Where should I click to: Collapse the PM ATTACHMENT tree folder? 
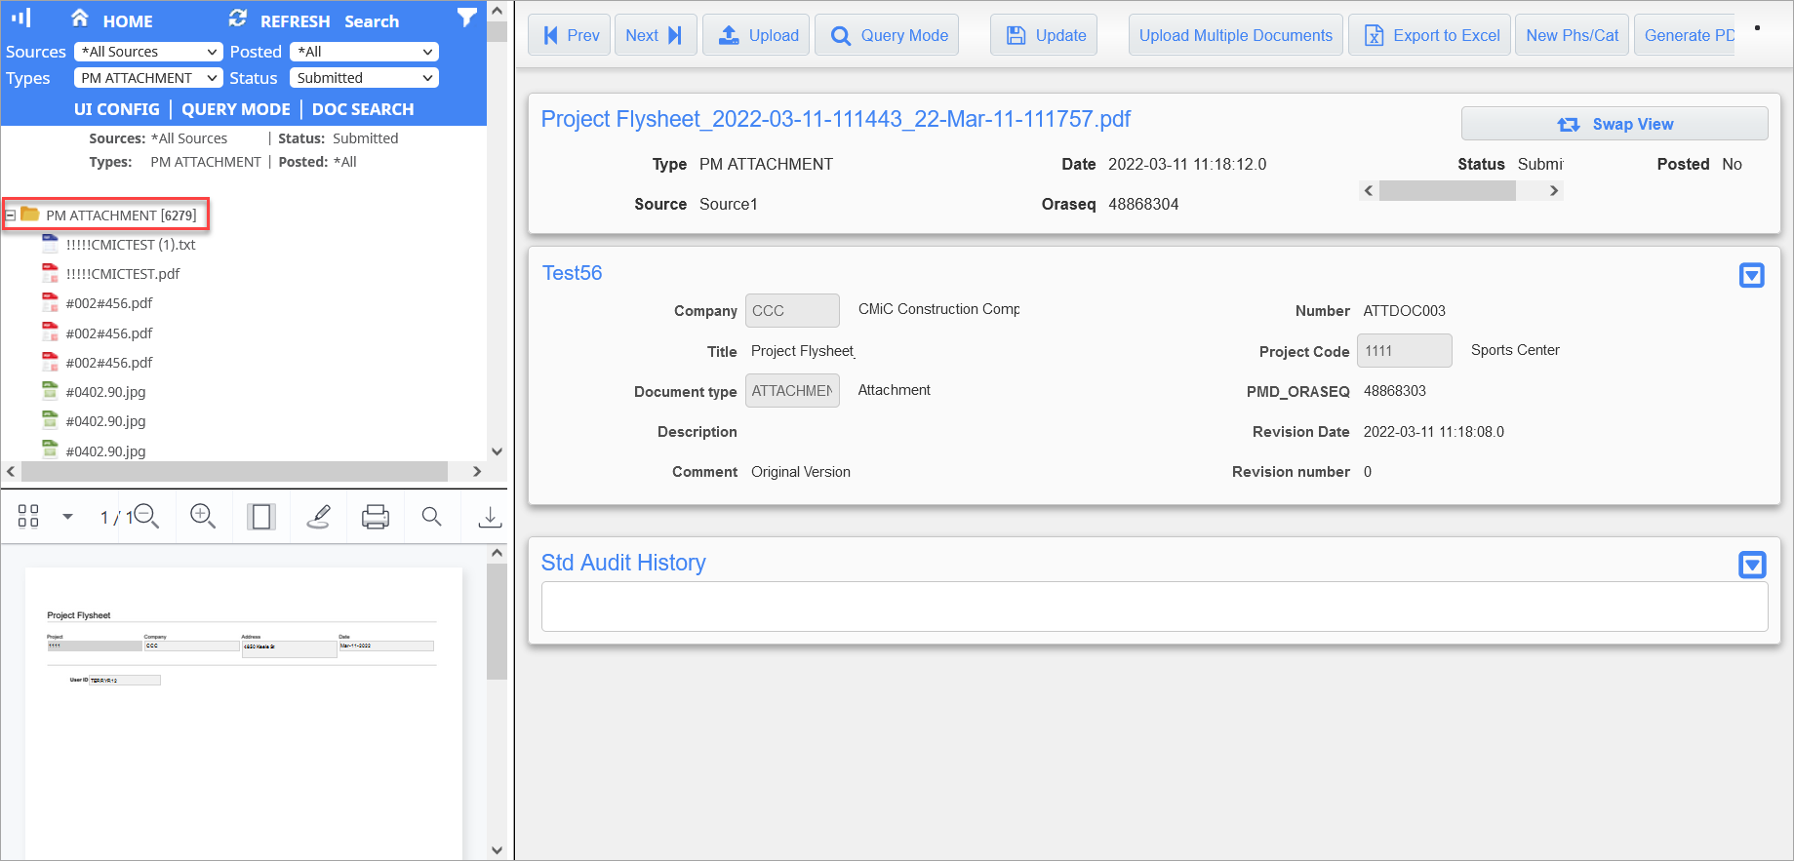pyautogui.click(x=11, y=215)
